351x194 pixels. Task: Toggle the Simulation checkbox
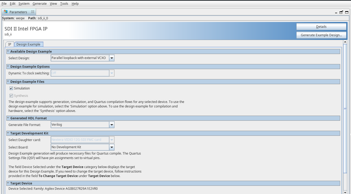click(11, 88)
